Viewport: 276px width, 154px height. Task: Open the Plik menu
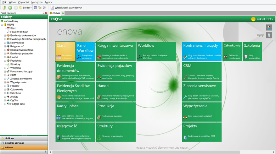[x=4, y=2]
